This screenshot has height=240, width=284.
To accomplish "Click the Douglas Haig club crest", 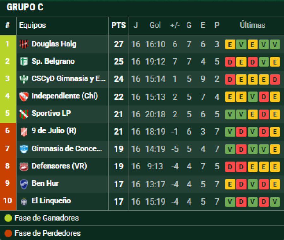I will (x=24, y=44).
